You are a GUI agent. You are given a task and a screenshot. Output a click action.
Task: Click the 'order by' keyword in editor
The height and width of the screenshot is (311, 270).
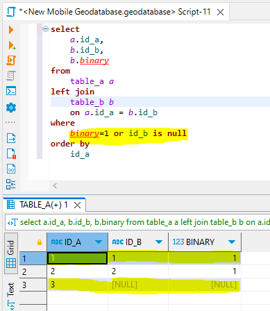click(70, 144)
